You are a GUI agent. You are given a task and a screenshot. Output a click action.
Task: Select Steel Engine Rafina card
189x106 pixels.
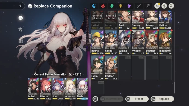click(111, 42)
